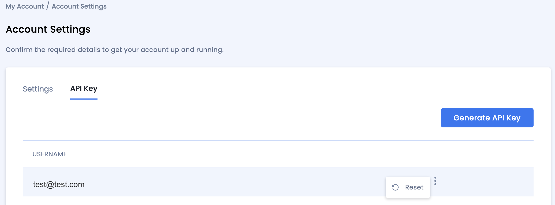Click the circular arrow Reset icon
Viewport: 555px width, 205px height.
tap(395, 187)
